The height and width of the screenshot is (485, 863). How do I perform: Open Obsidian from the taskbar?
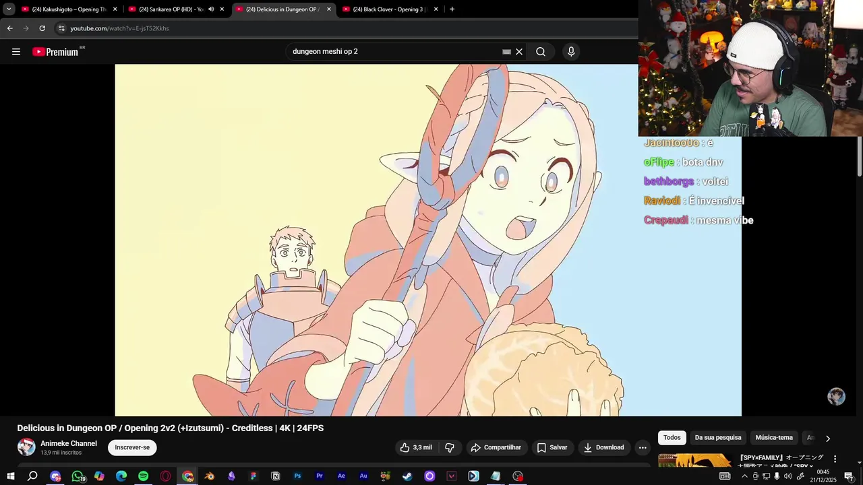click(231, 476)
